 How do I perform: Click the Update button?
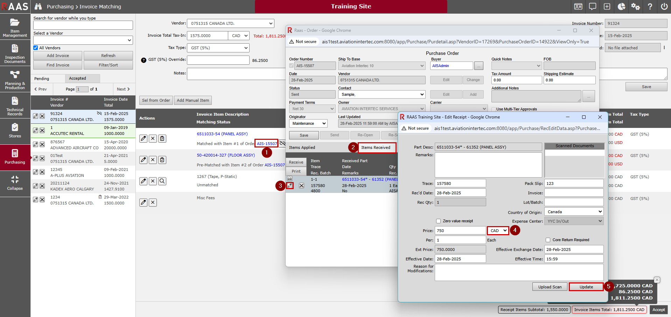[x=586, y=287]
